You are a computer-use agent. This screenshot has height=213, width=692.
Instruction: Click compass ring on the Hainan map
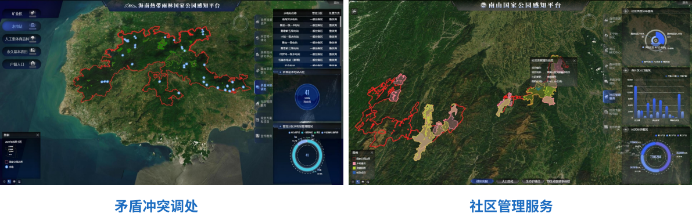pyautogui.click(x=241, y=23)
